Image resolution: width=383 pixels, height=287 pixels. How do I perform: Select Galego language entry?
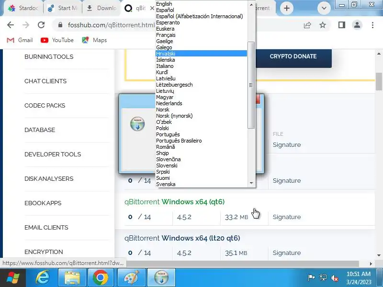click(201, 47)
